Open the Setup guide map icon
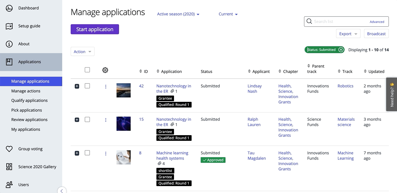The image size is (397, 193). tap(9, 26)
